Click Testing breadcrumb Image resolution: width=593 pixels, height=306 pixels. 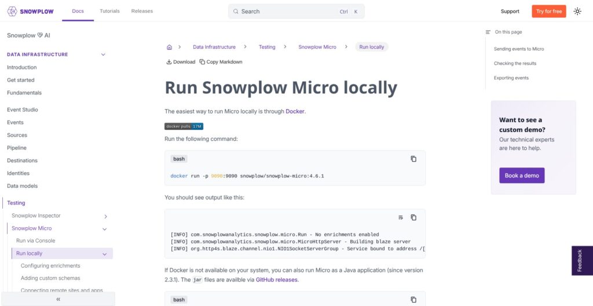coord(267,47)
